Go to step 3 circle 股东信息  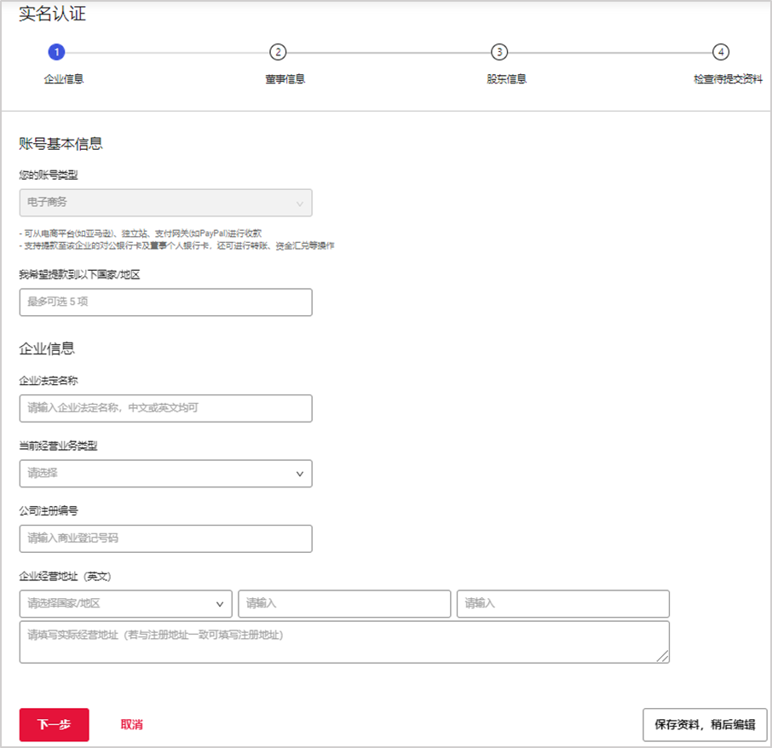point(499,52)
